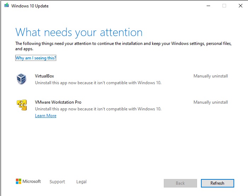
Task: Click Manually uninstall beside VMware Workstation Pro
Action: 210,102
